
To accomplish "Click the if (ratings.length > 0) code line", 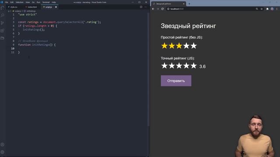I will (38, 26).
